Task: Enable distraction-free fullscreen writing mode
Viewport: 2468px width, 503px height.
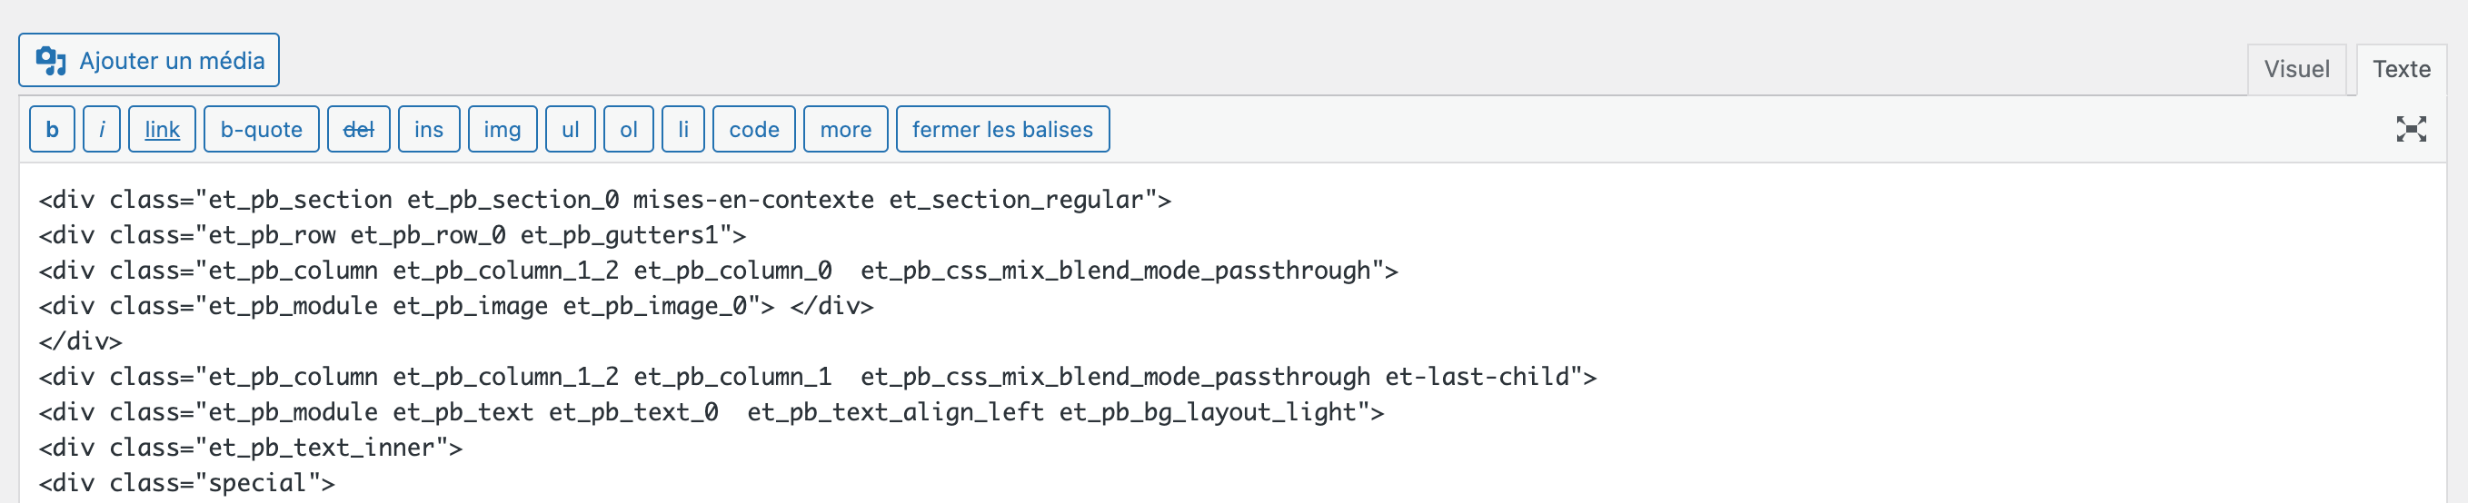Action: pyautogui.click(x=2411, y=129)
